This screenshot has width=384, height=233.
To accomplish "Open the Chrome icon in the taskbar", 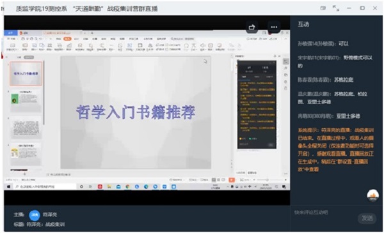I will (127, 186).
